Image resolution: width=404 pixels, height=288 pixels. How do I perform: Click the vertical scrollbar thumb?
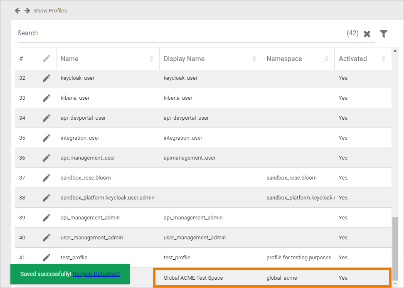395,249
